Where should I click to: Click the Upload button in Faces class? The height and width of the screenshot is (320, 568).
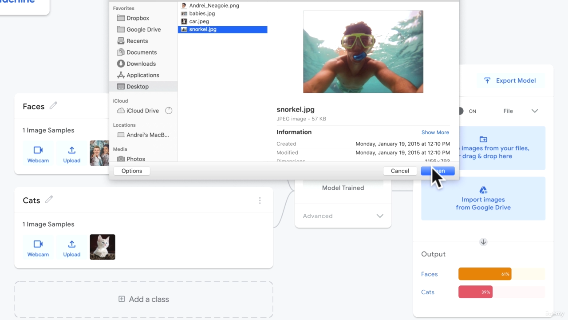(x=71, y=154)
